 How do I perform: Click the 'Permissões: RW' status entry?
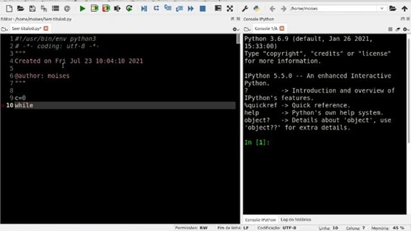191,228
